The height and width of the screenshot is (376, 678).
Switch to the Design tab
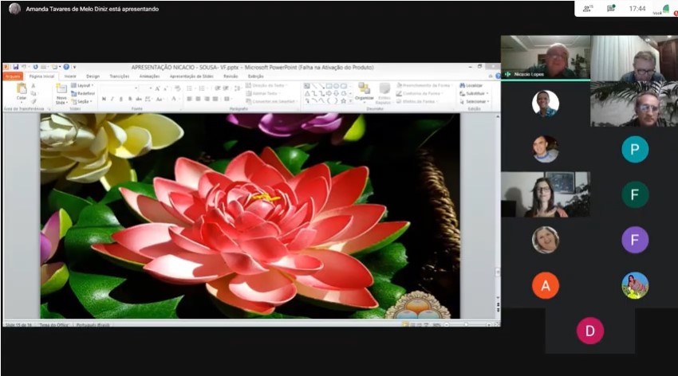(x=93, y=76)
